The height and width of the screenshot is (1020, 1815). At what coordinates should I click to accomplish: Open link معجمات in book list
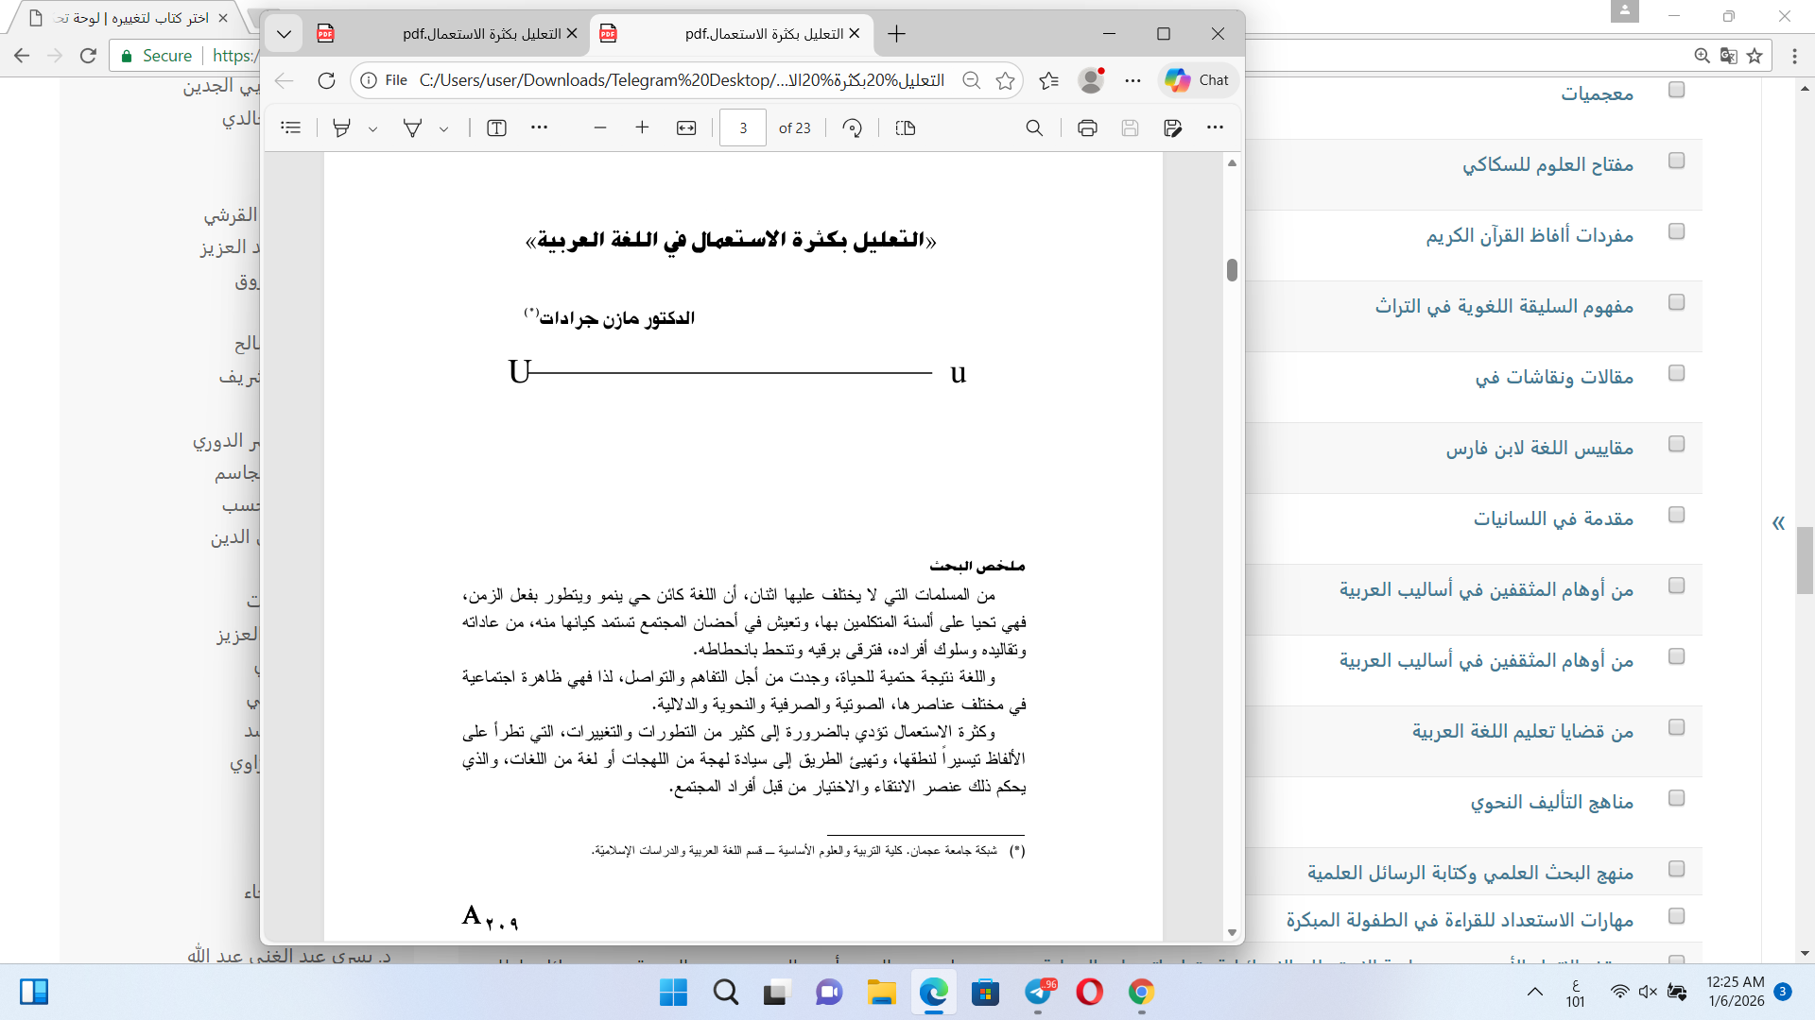pos(1597,93)
